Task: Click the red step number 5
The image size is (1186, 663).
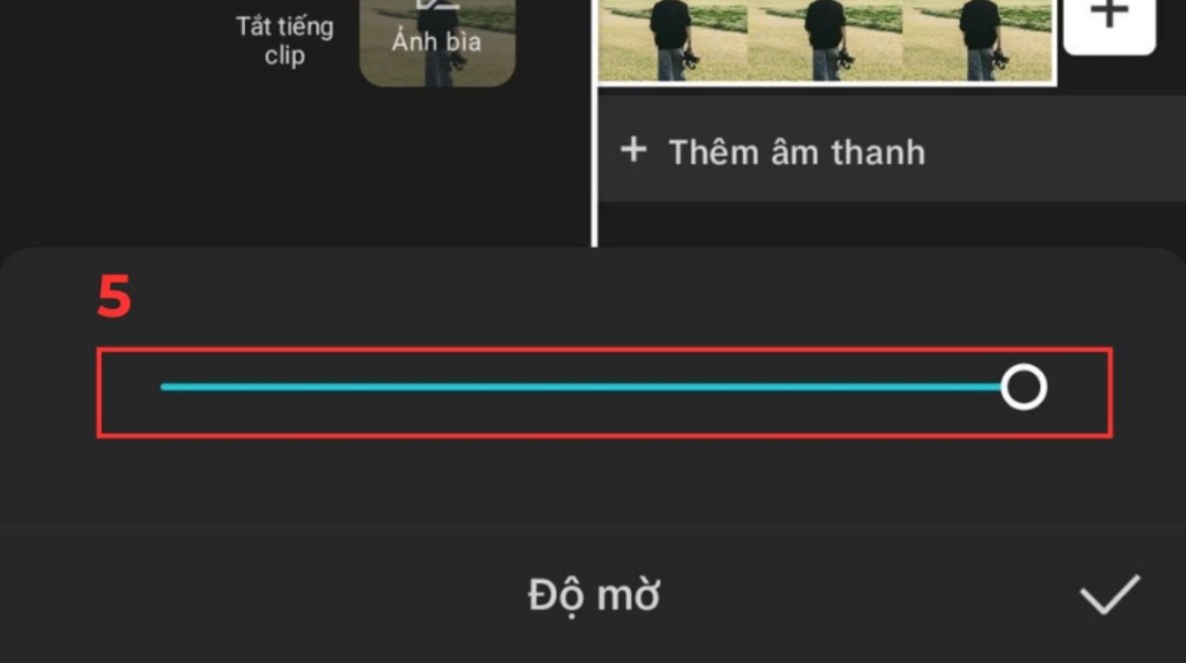Action: tap(114, 297)
